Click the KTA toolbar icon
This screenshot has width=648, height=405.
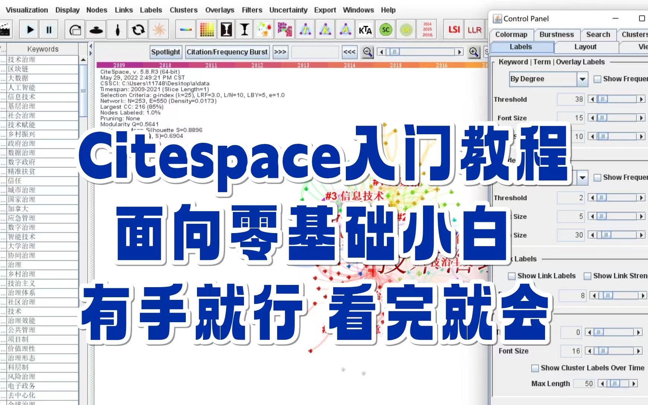365,29
